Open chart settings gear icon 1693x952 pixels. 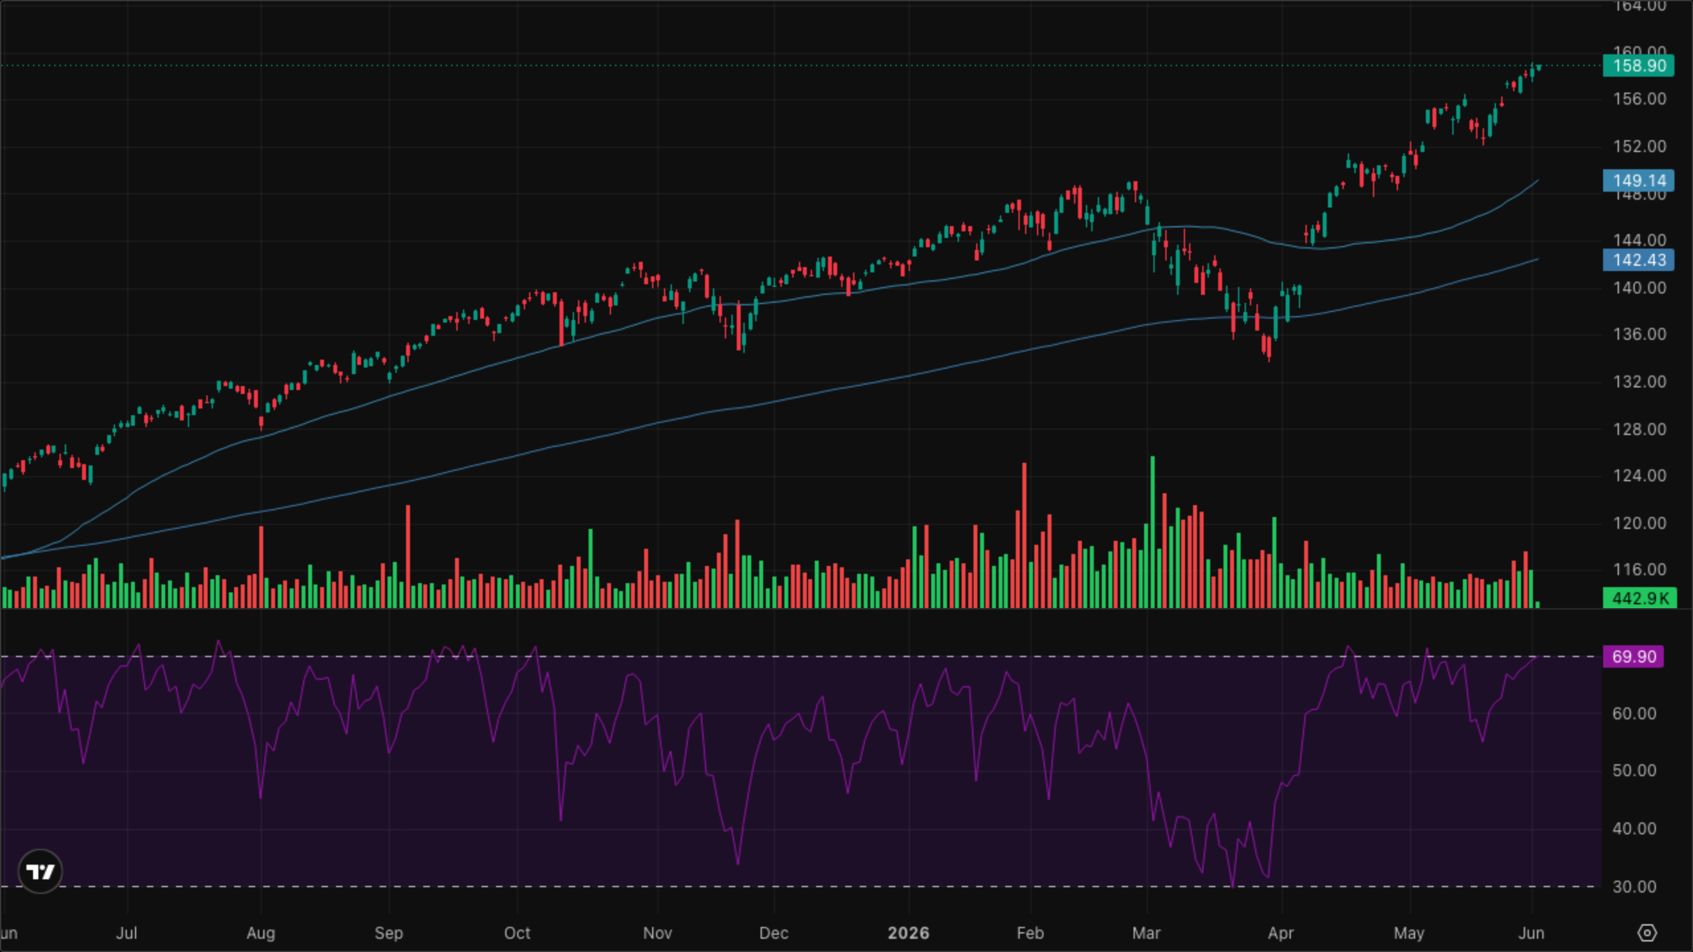(1647, 933)
